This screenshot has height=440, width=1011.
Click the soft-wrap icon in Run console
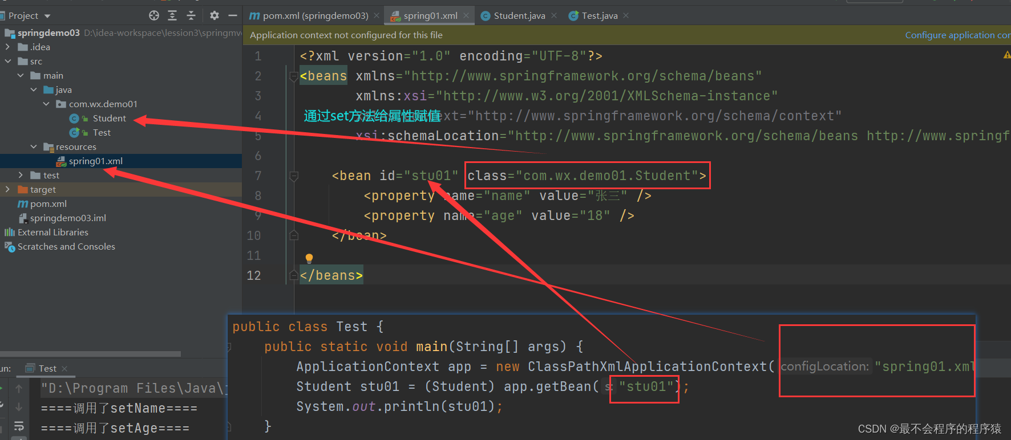19,426
